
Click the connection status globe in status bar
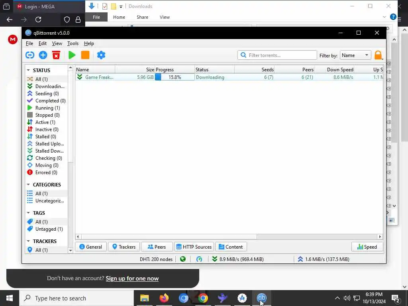coord(183,259)
